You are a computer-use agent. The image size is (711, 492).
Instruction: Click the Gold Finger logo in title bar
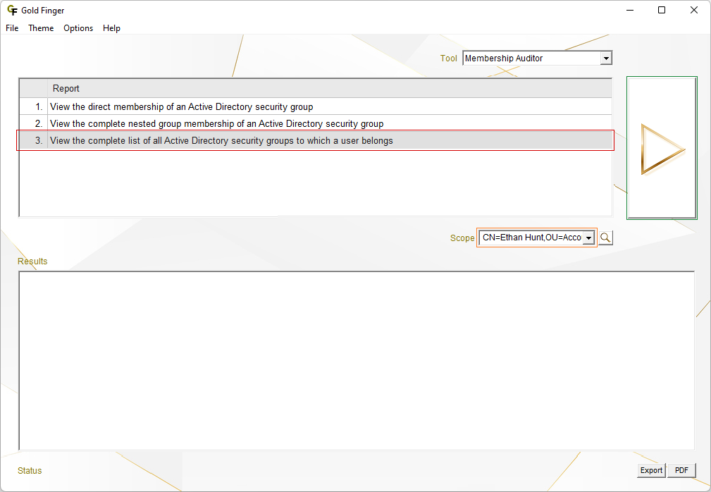tap(12, 10)
